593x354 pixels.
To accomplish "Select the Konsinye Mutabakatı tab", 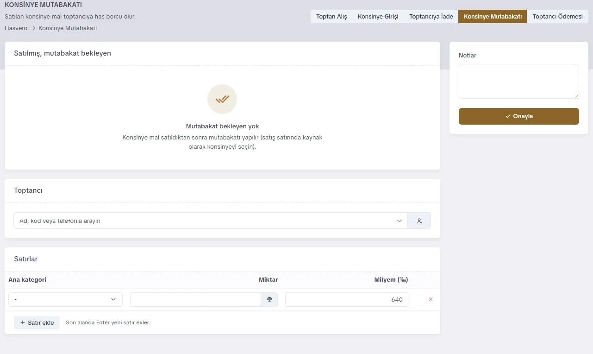I will [493, 17].
